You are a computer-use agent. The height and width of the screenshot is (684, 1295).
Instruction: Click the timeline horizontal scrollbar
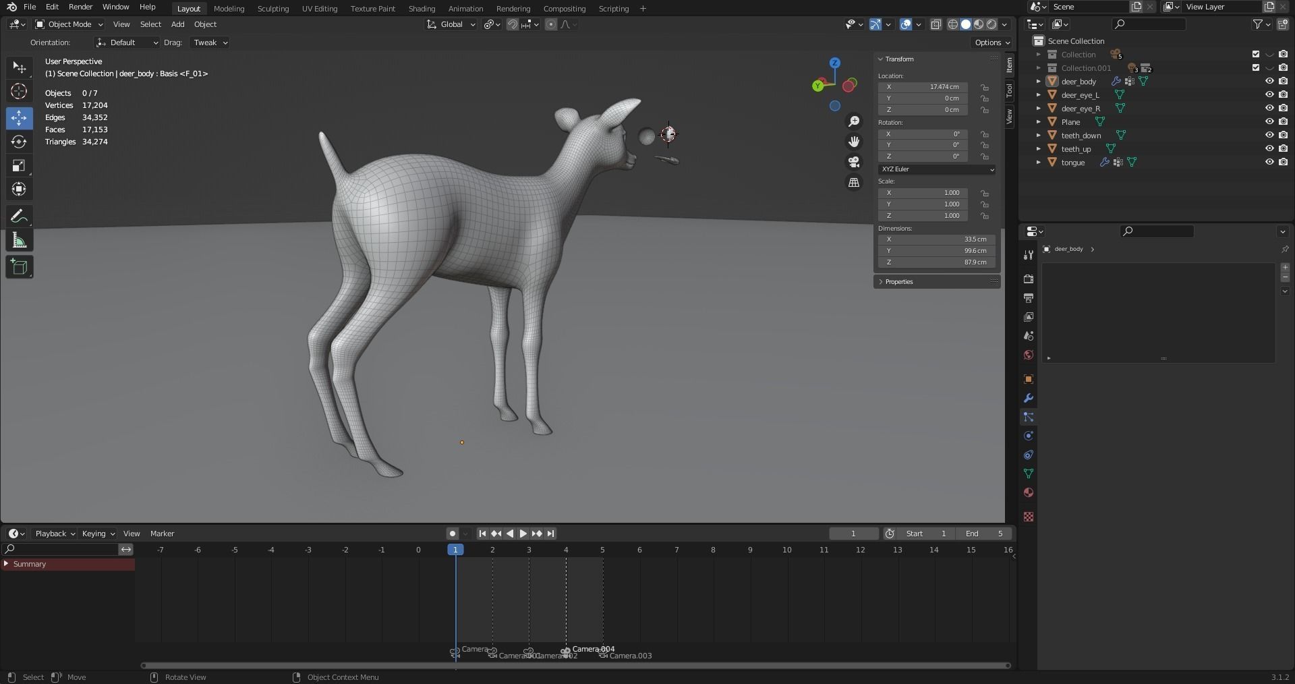[575, 666]
